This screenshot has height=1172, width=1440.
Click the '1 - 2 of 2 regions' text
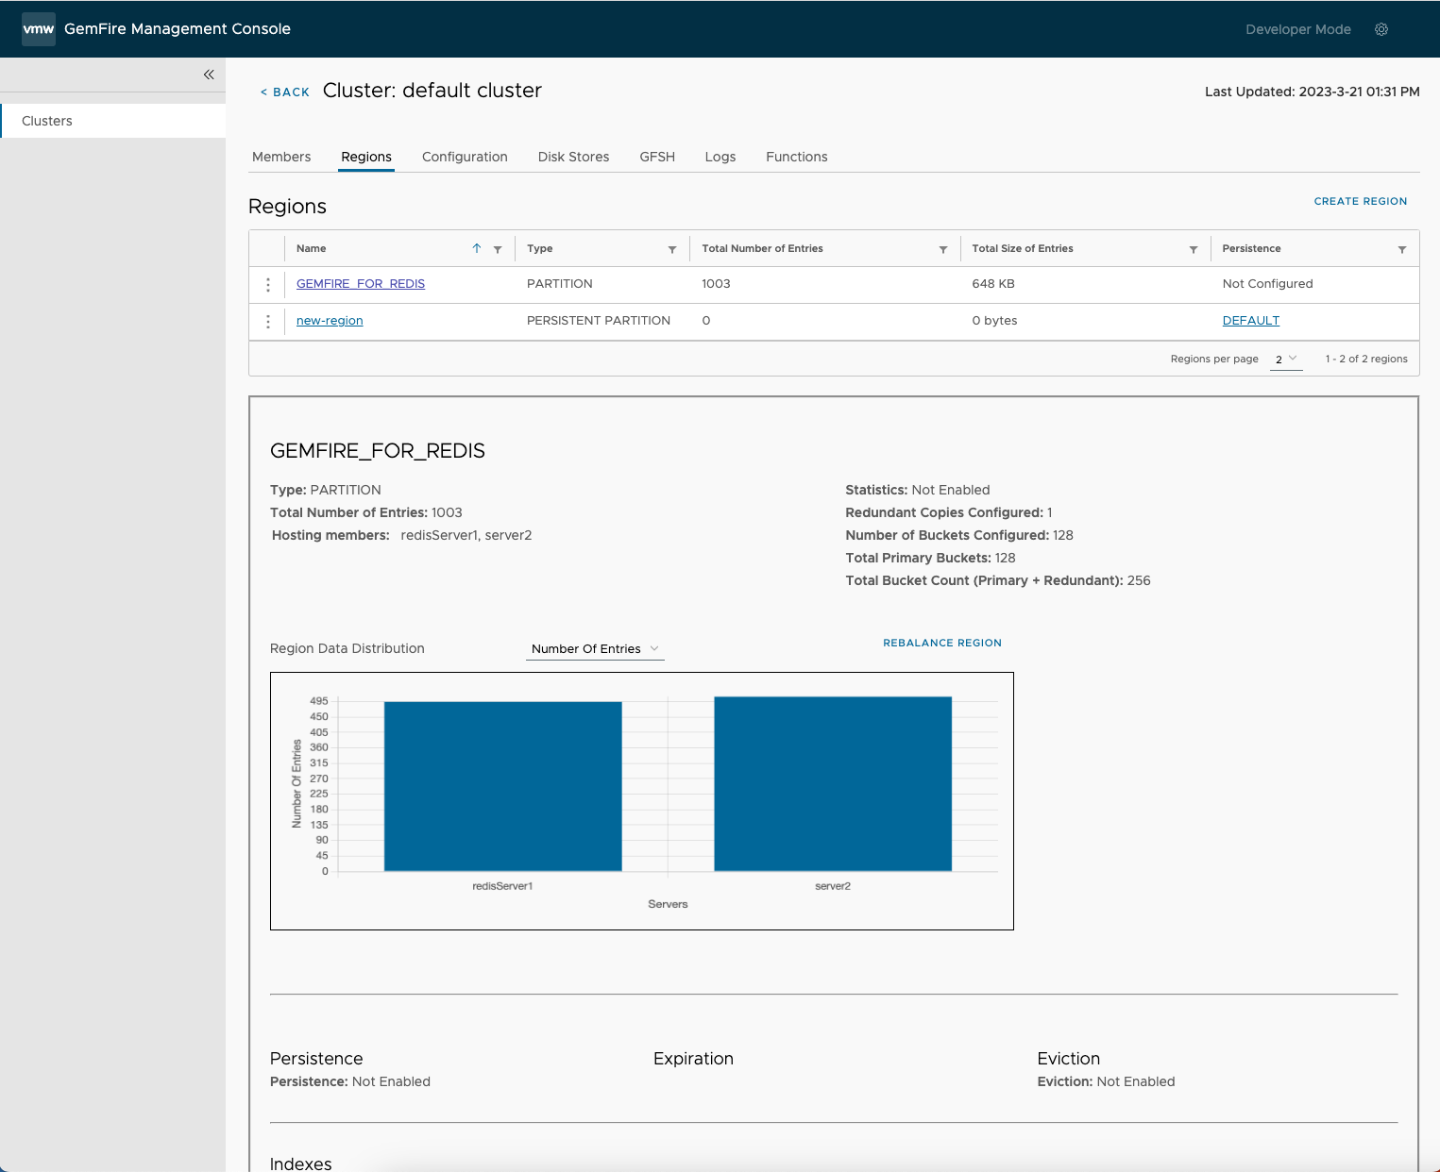click(1366, 359)
